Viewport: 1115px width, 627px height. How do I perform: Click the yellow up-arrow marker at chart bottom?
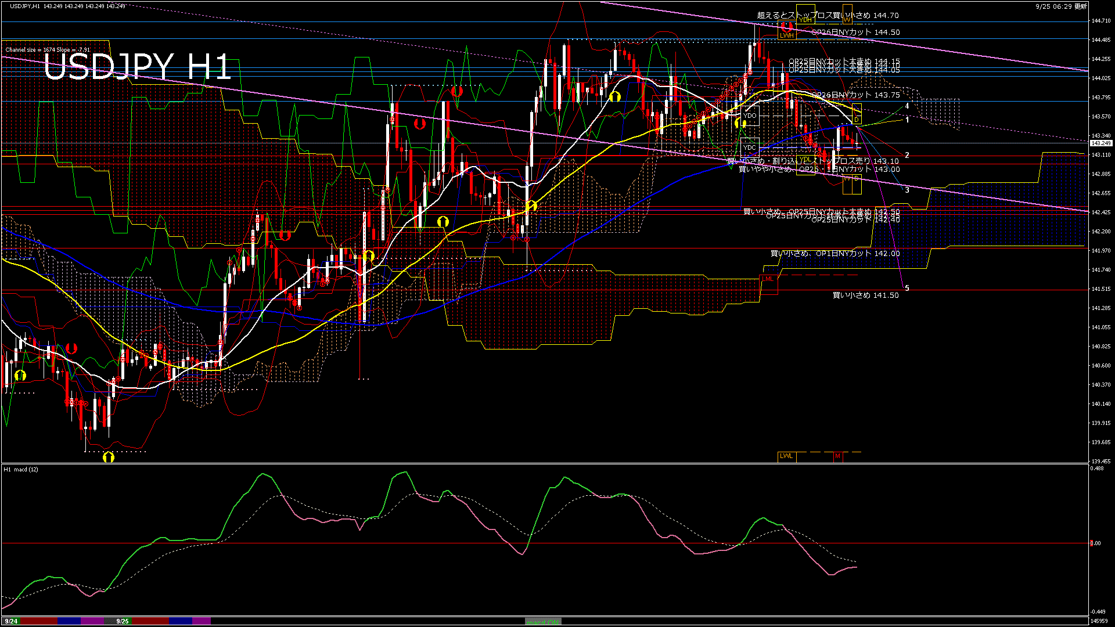pos(108,457)
